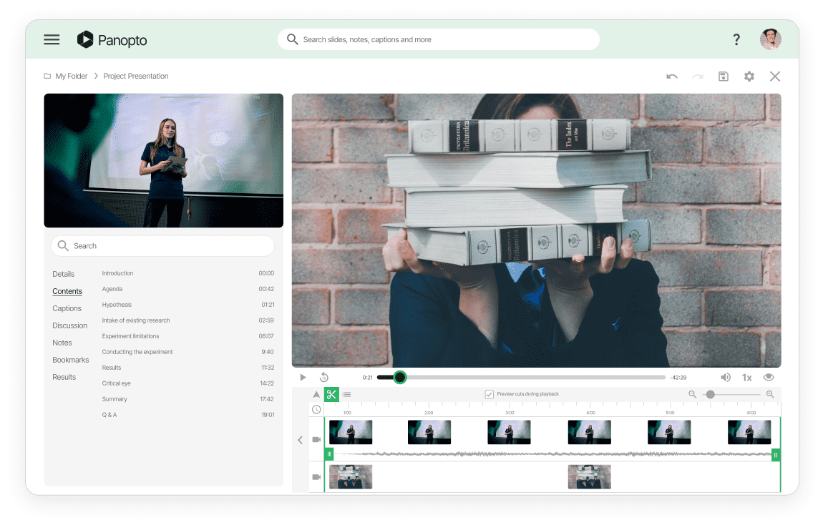Click the list icon beside scissors tool
Image resolution: width=823 pixels, height=525 pixels.
(x=346, y=394)
